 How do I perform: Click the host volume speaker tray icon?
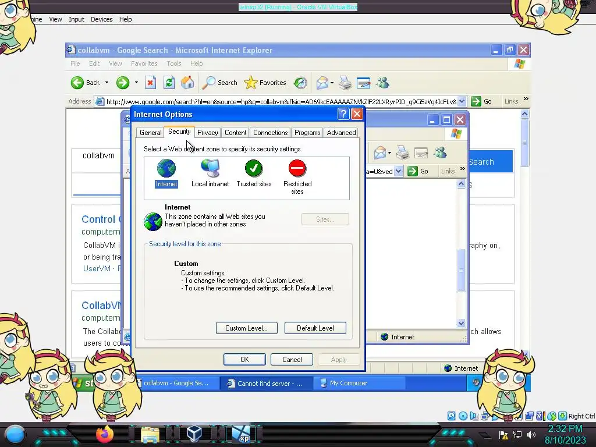(531, 434)
